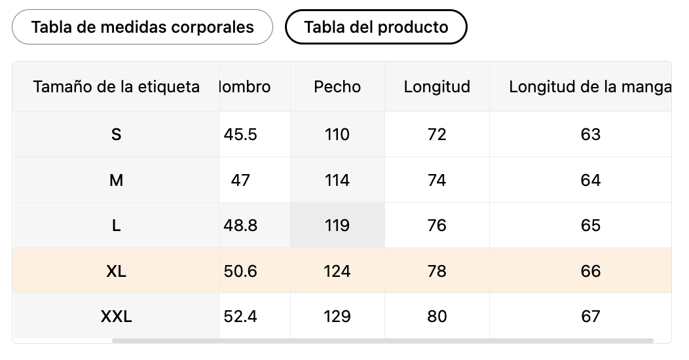Click the Longitud de la manga header
Viewport: 689px width, 360px height.
[x=589, y=86]
